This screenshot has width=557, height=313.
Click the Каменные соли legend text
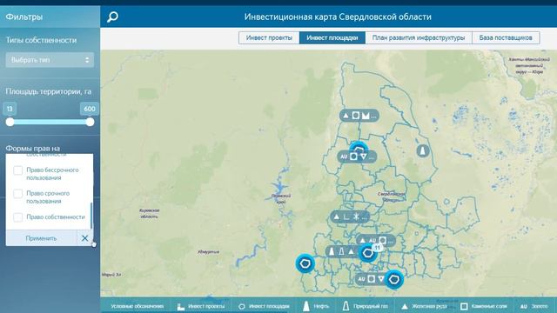pos(488,306)
